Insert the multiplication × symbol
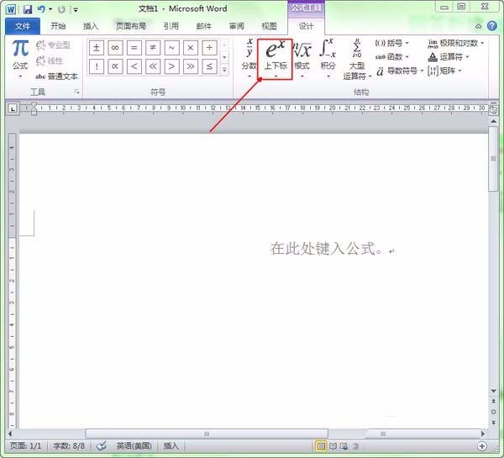 [191, 48]
